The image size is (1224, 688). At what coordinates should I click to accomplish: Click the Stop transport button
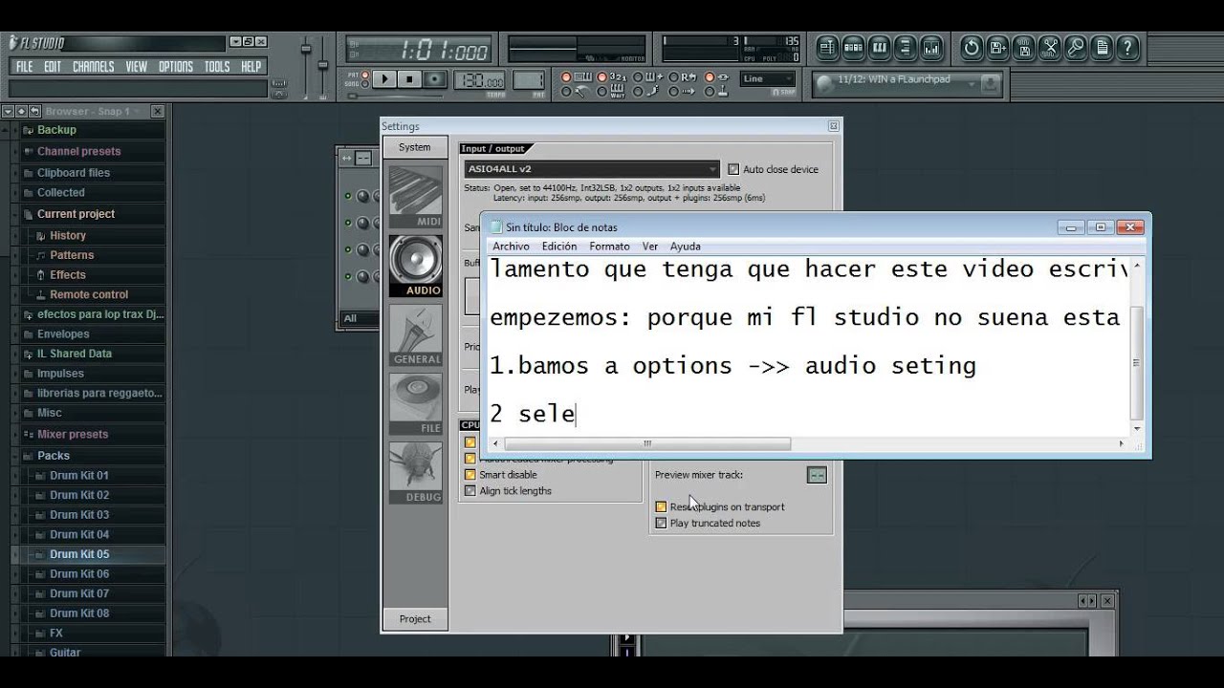(x=409, y=80)
